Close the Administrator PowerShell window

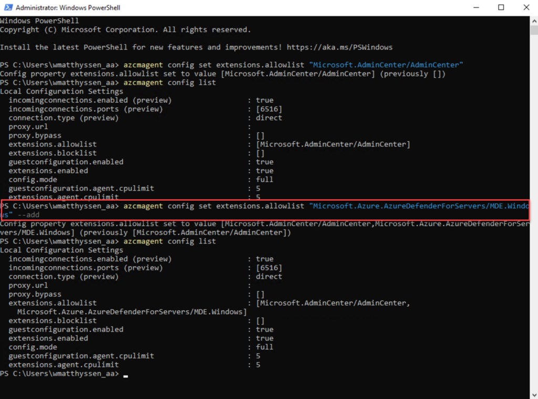point(525,7)
